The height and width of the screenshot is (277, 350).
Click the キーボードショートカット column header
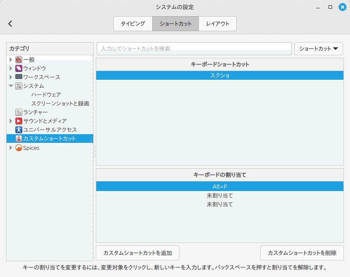click(x=220, y=64)
